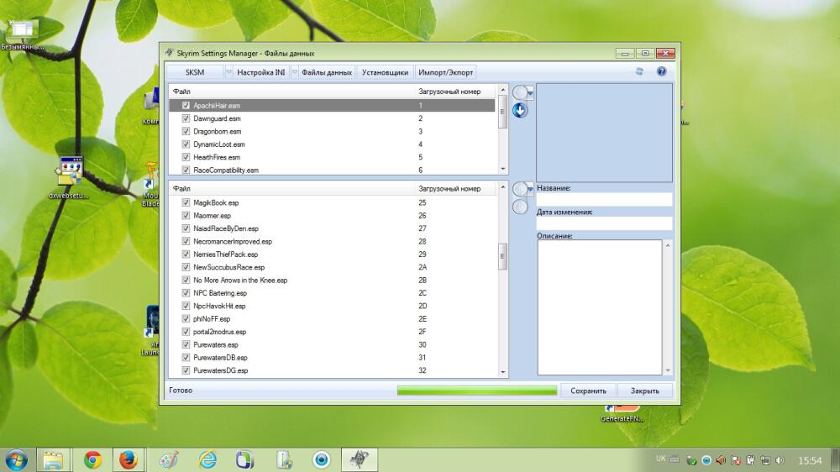Open the Windows Start orb
Viewport: 840px width, 472px height.
click(16, 459)
